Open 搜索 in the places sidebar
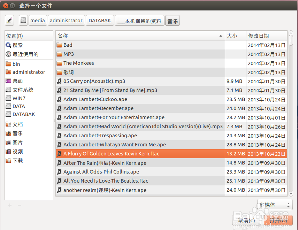Viewport: 298px width, 230px height. pyautogui.click(x=29, y=45)
